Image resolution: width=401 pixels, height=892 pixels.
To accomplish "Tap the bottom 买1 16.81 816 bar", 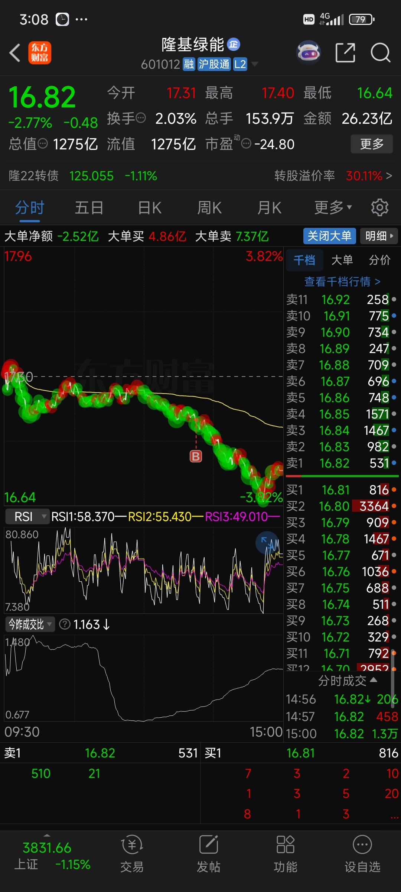I will point(301,753).
